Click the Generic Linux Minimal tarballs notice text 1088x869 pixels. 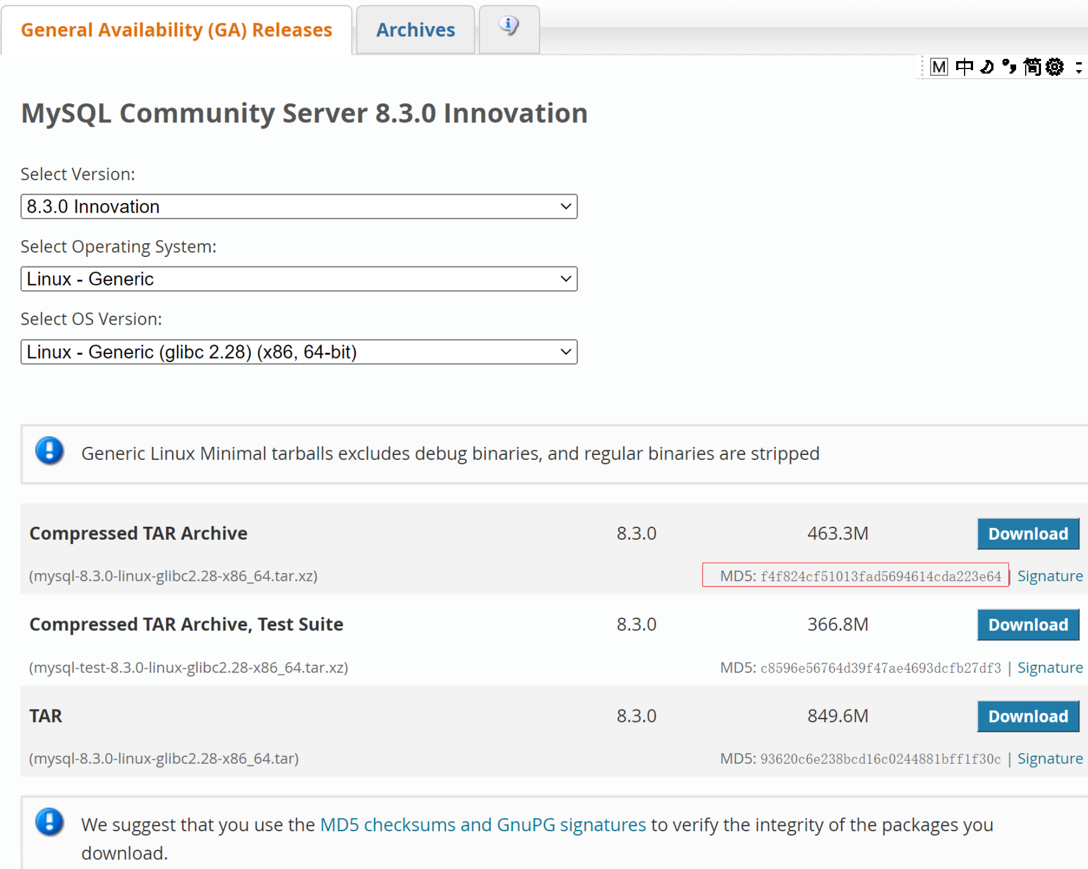coord(450,454)
